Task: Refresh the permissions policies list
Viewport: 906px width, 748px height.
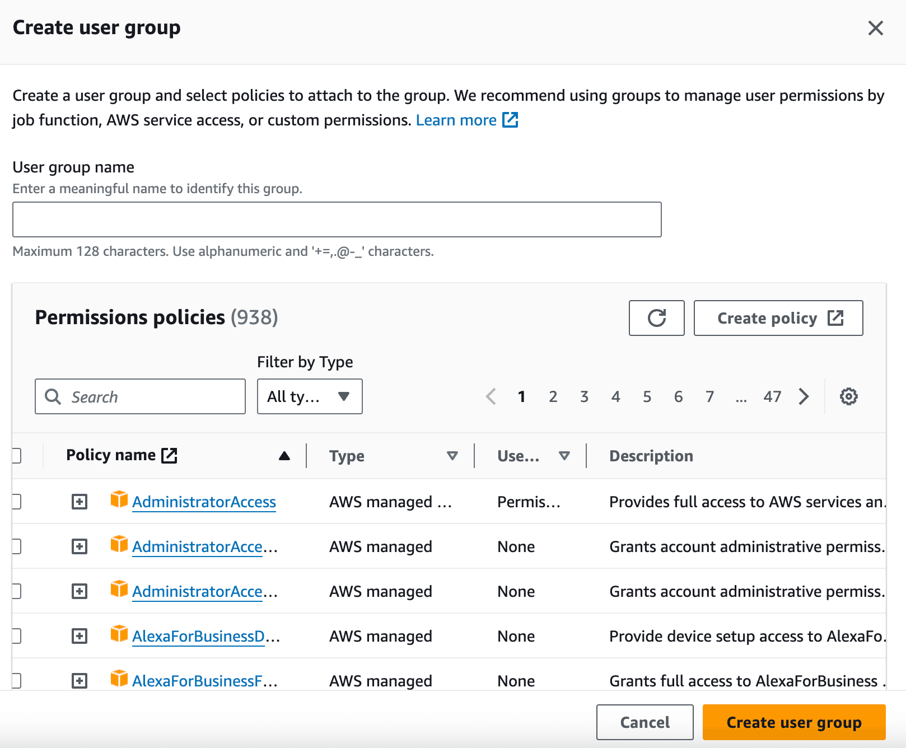Action: click(x=656, y=318)
